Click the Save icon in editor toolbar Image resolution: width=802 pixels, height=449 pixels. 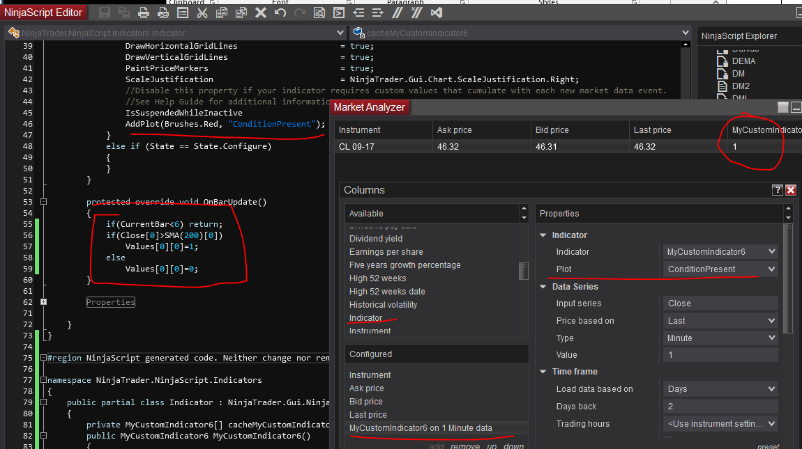coord(104,13)
